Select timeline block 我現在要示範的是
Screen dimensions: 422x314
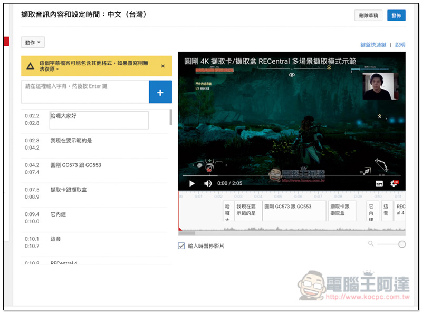(x=248, y=211)
